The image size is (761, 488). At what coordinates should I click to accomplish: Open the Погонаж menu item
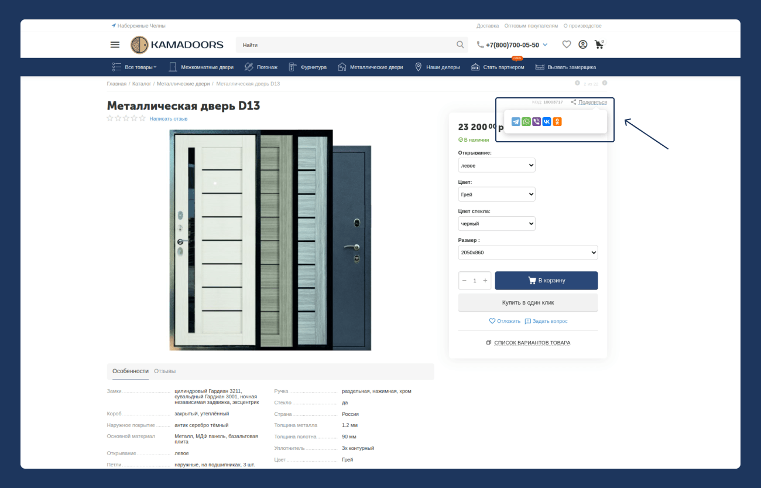coord(261,67)
